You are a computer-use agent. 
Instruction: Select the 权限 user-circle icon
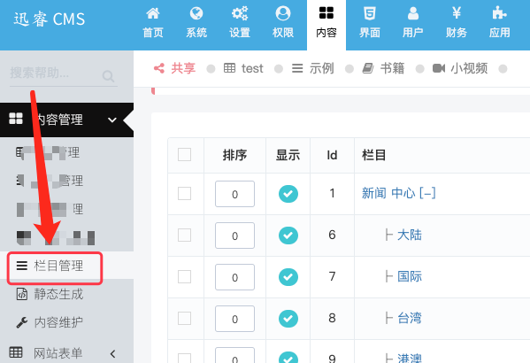pyautogui.click(x=283, y=13)
